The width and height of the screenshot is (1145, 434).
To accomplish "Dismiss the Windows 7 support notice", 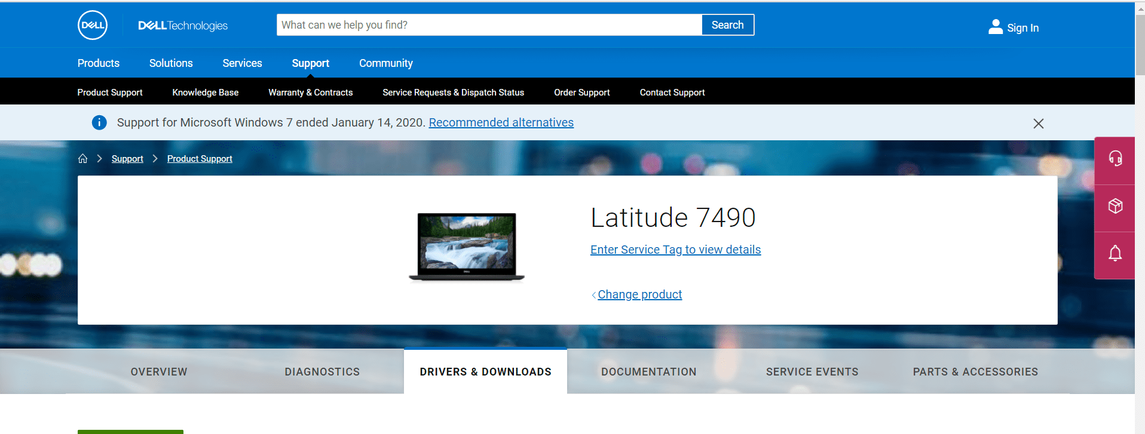I will click(1039, 124).
